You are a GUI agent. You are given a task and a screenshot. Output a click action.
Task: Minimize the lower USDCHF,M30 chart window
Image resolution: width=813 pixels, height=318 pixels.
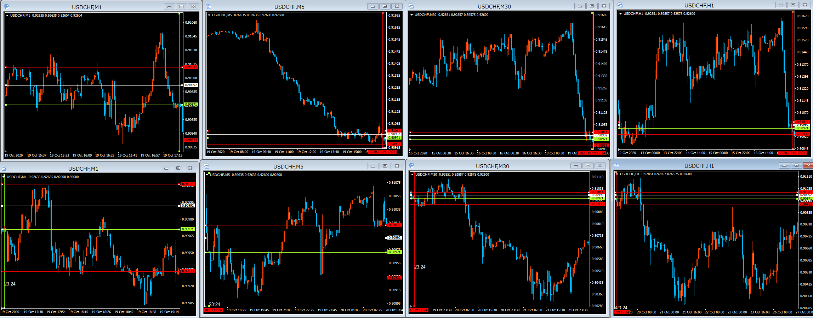pos(576,166)
